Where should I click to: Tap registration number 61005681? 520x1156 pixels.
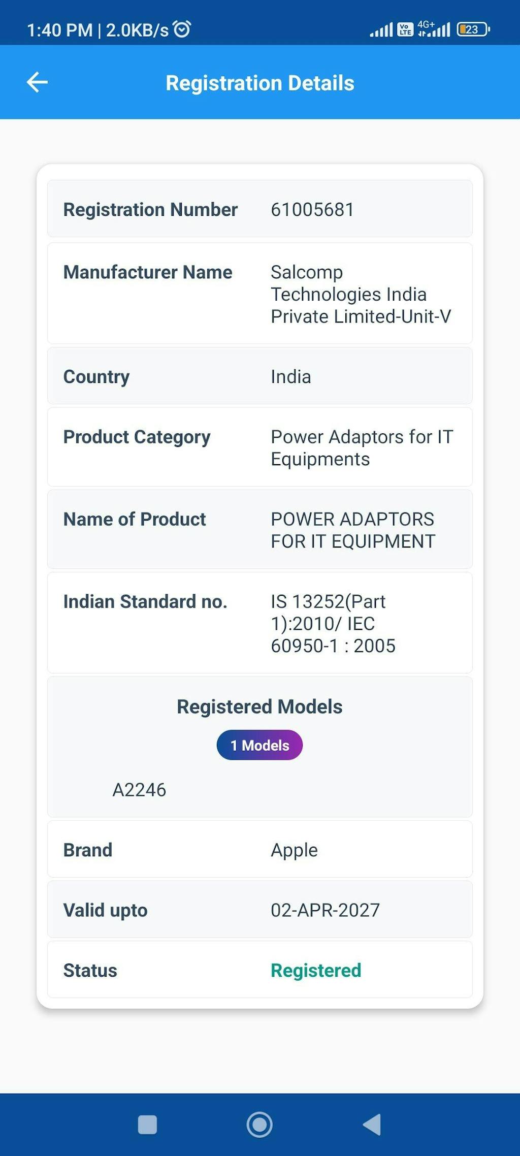[312, 209]
